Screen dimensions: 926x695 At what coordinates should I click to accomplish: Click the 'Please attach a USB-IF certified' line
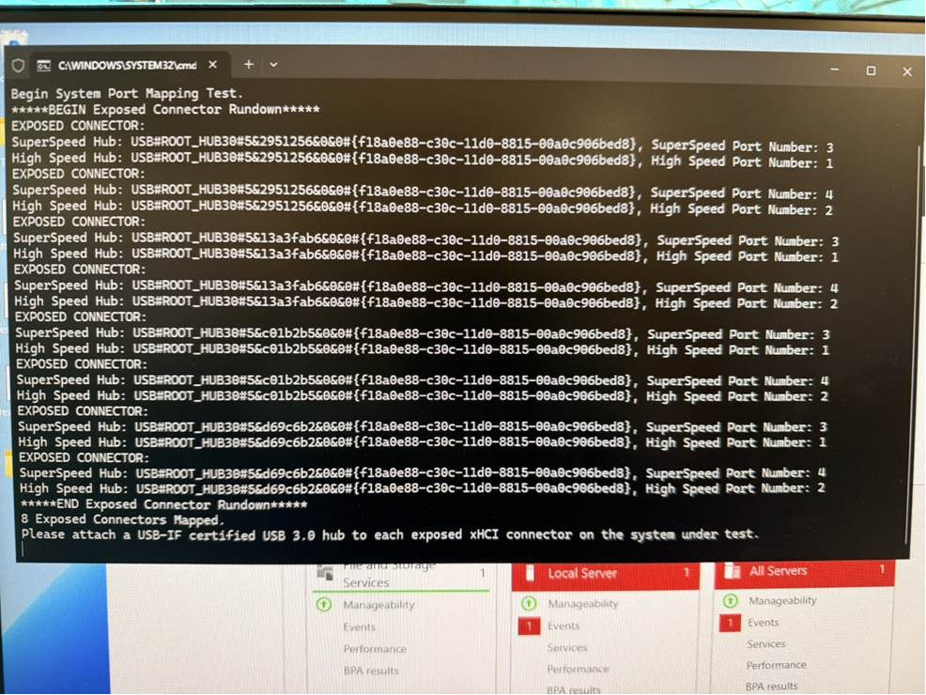click(390, 534)
